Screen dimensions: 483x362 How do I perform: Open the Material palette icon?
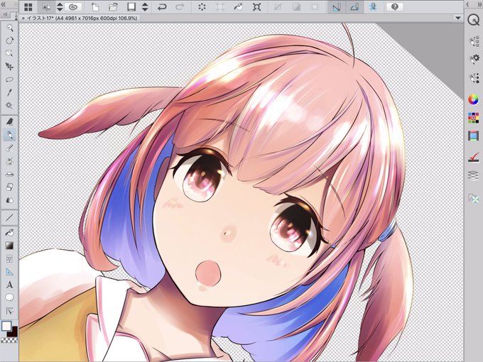[x=474, y=197]
